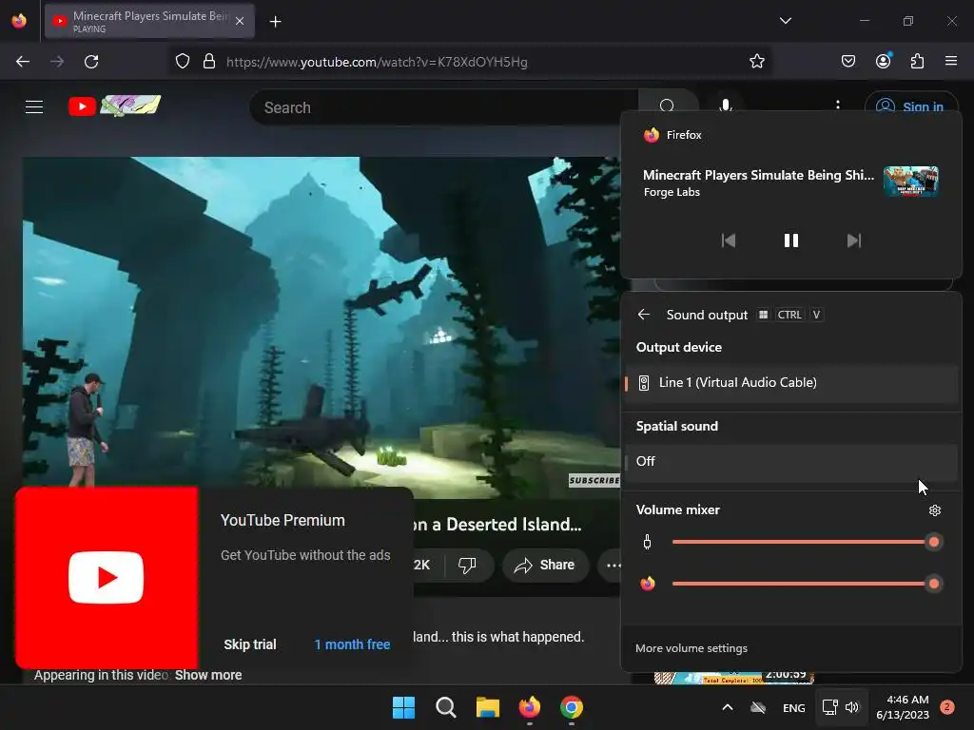
Task: Mute the device via mixer icon
Action: tap(647, 542)
